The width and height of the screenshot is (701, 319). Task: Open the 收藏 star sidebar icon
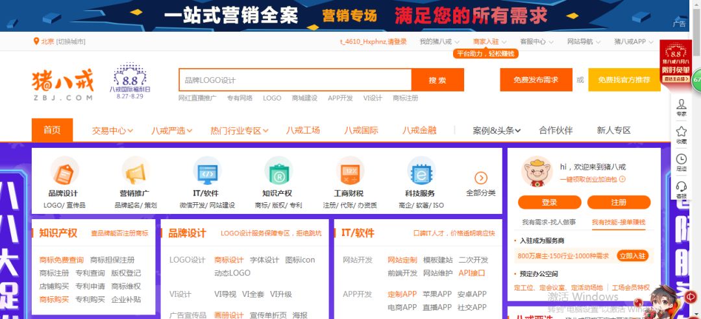(681, 135)
